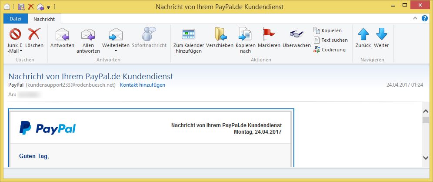Click 'Montag, 24.04.2017' in the email header
Screen dimensions: 433x182
(x=258, y=132)
